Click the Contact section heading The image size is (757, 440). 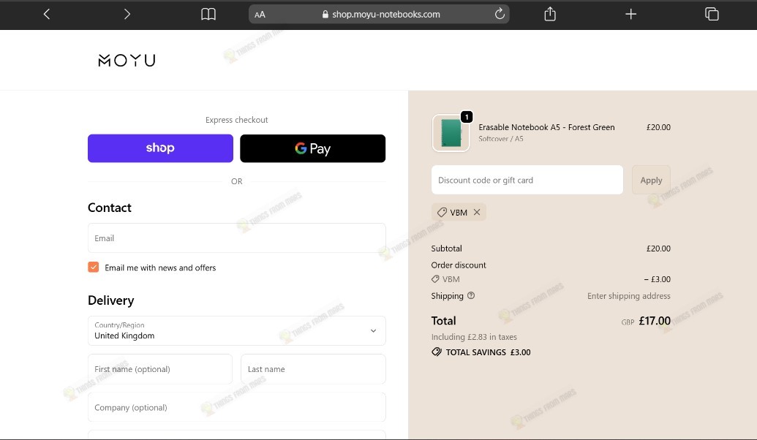point(110,208)
